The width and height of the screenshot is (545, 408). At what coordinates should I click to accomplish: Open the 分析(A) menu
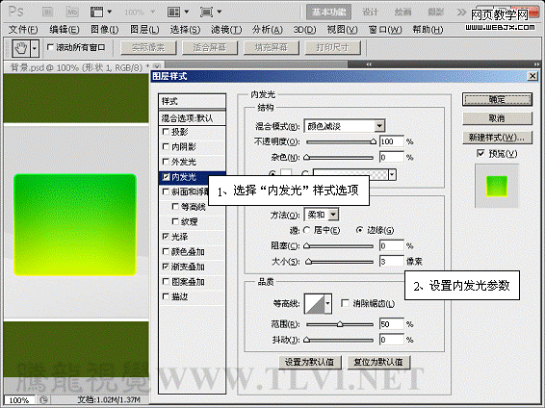click(x=268, y=30)
